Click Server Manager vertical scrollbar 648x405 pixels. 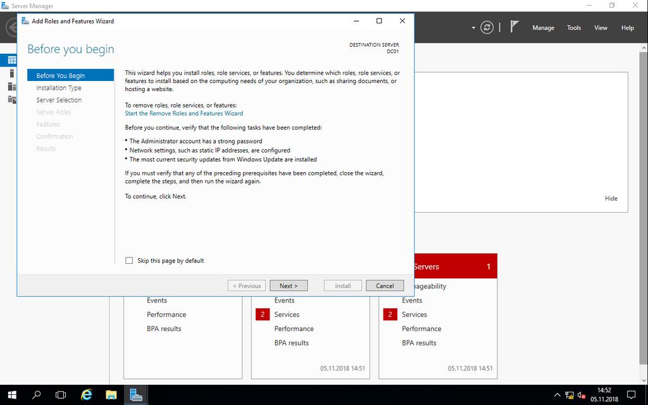(x=644, y=207)
